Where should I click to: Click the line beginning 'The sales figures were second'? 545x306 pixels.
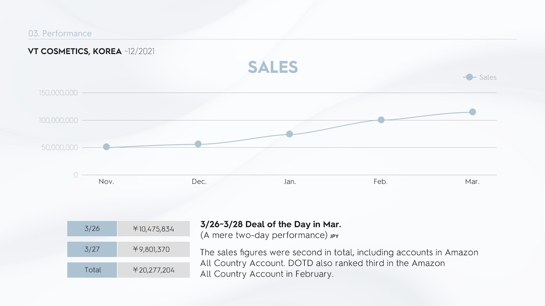pyautogui.click(x=339, y=252)
